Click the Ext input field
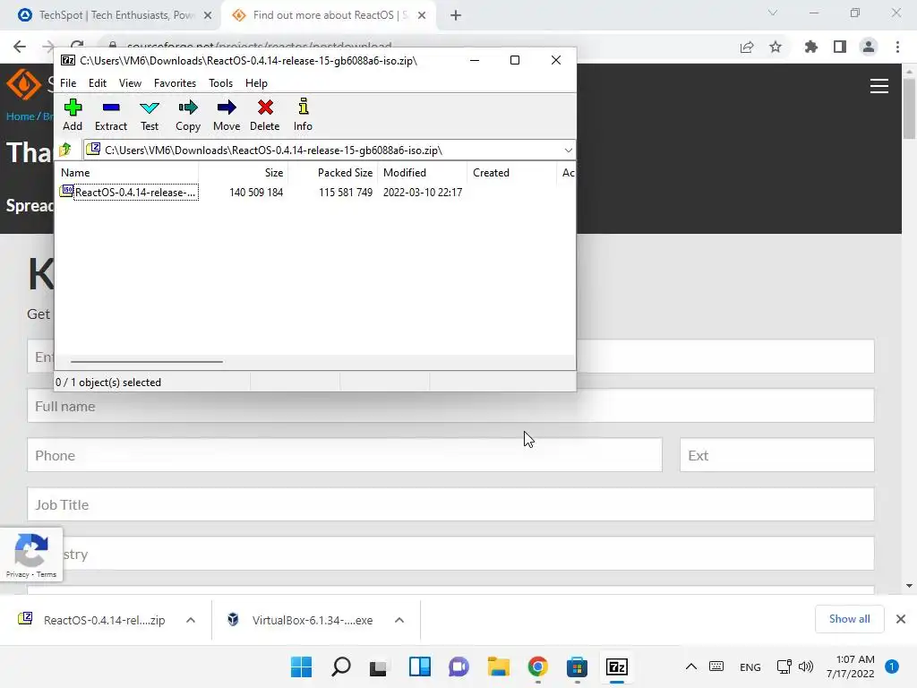This screenshot has width=917, height=688. pos(776,455)
